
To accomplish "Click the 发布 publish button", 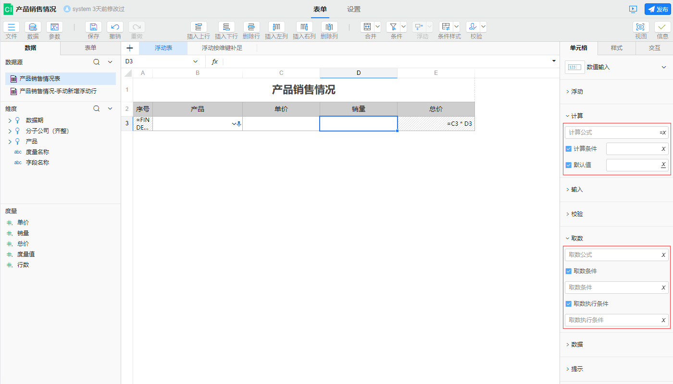I will click(657, 9).
